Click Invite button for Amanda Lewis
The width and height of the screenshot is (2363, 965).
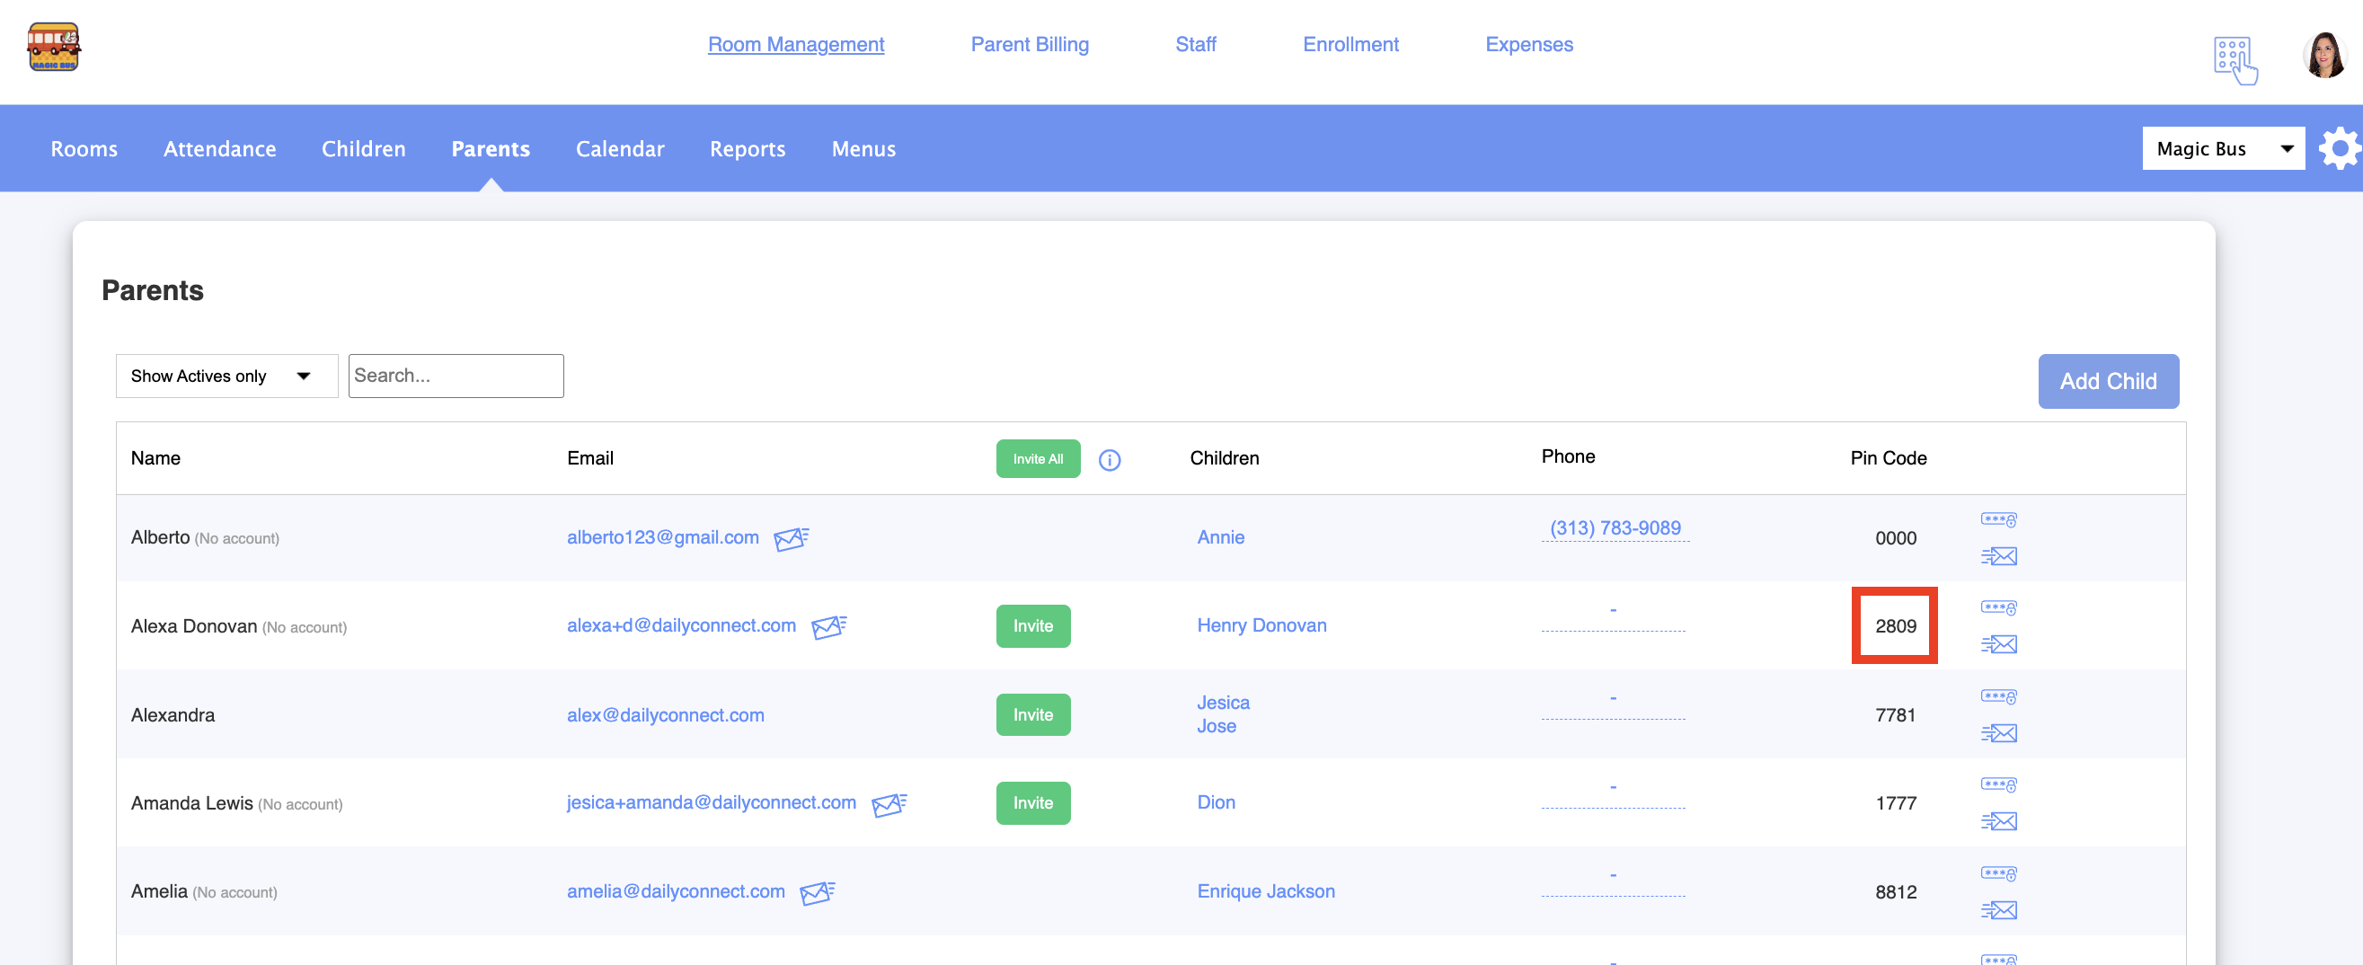coord(1033,803)
